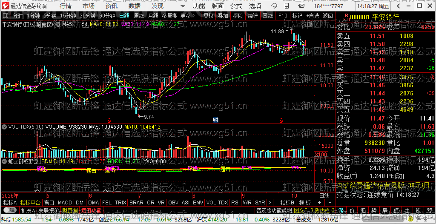
Task: Click the 逆 icon in bottom bar
Action: coord(418,210)
